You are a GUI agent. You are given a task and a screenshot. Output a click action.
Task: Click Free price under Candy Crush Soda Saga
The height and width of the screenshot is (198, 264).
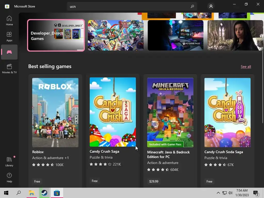click(209, 181)
